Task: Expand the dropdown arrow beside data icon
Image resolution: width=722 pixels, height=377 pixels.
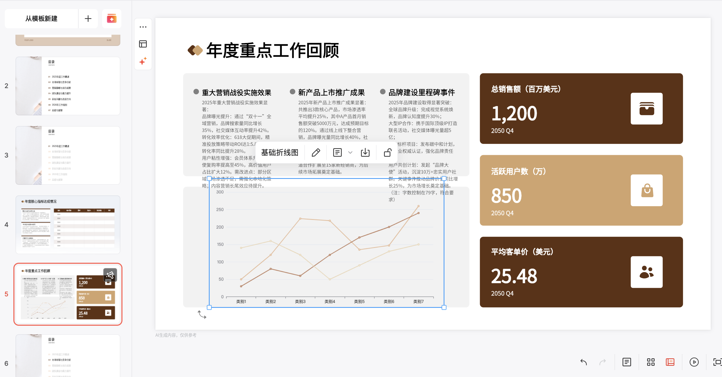Action: pos(350,152)
